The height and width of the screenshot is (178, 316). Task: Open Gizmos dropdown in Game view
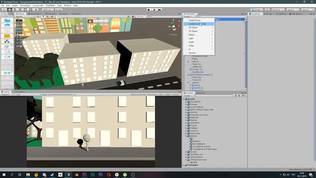tap(176, 94)
